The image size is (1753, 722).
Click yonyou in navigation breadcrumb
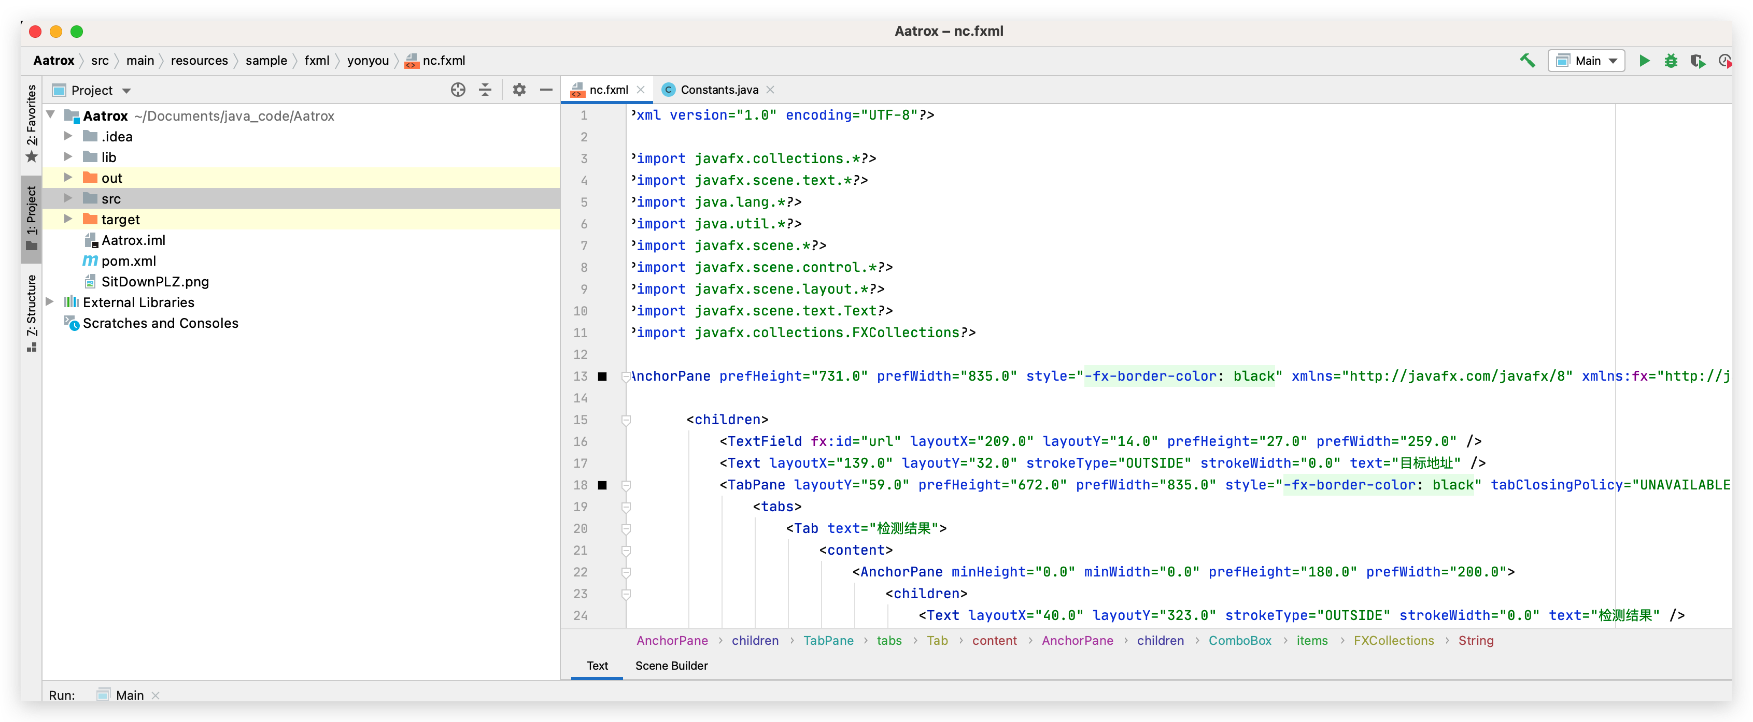click(x=368, y=61)
